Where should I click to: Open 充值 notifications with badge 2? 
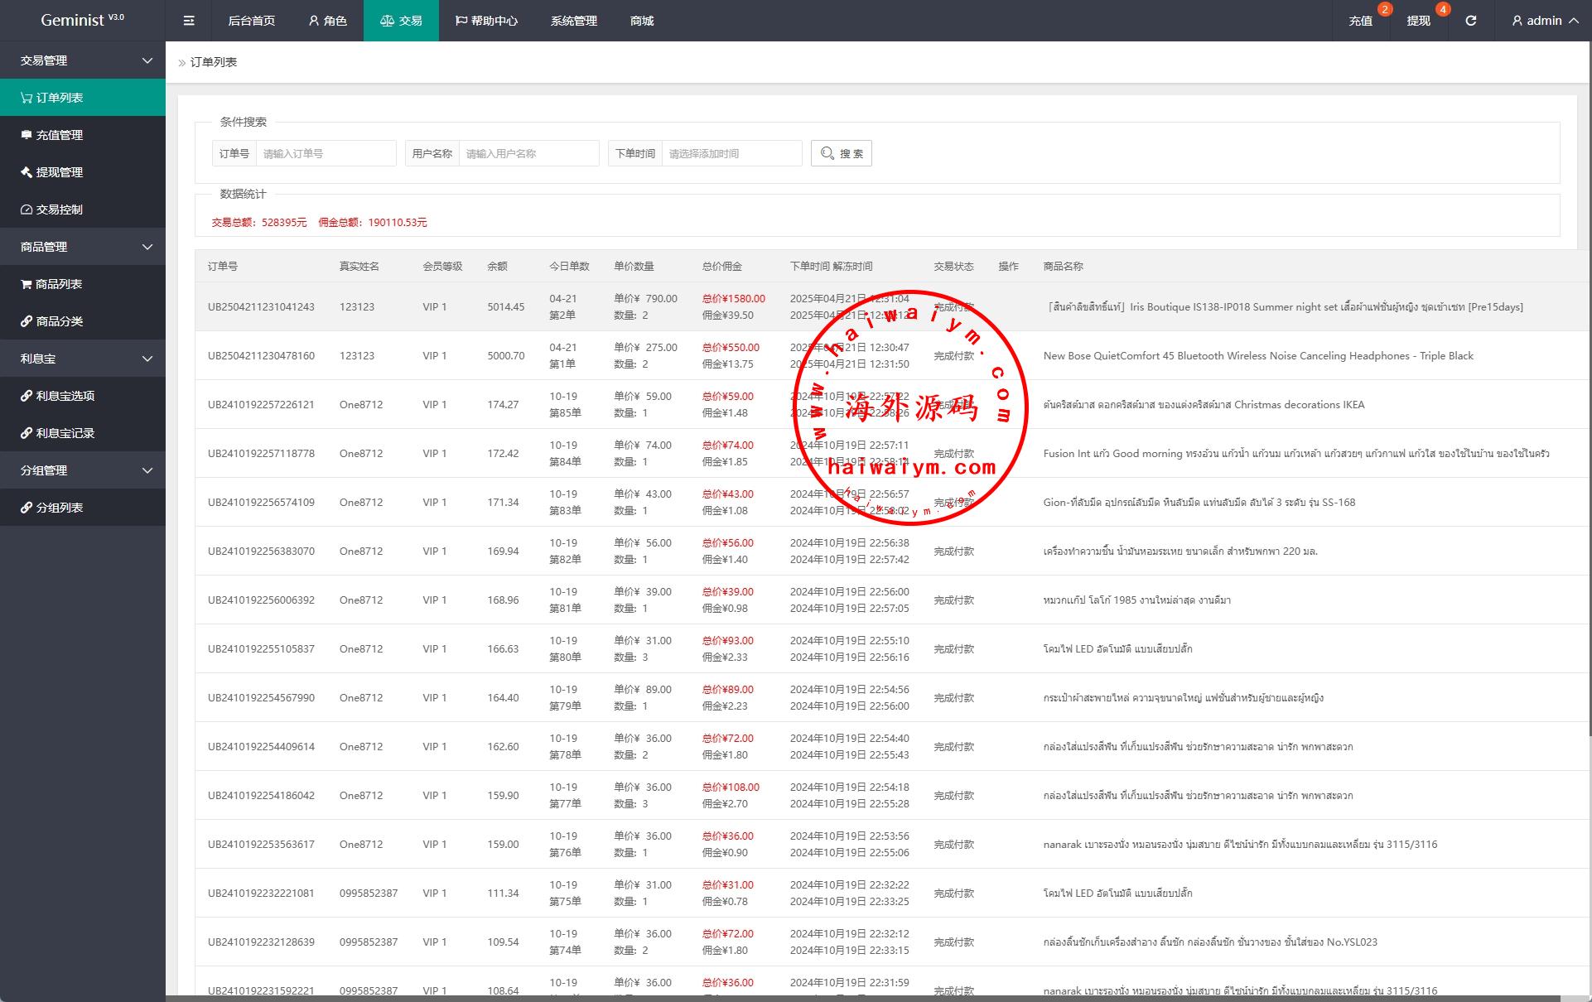point(1360,21)
